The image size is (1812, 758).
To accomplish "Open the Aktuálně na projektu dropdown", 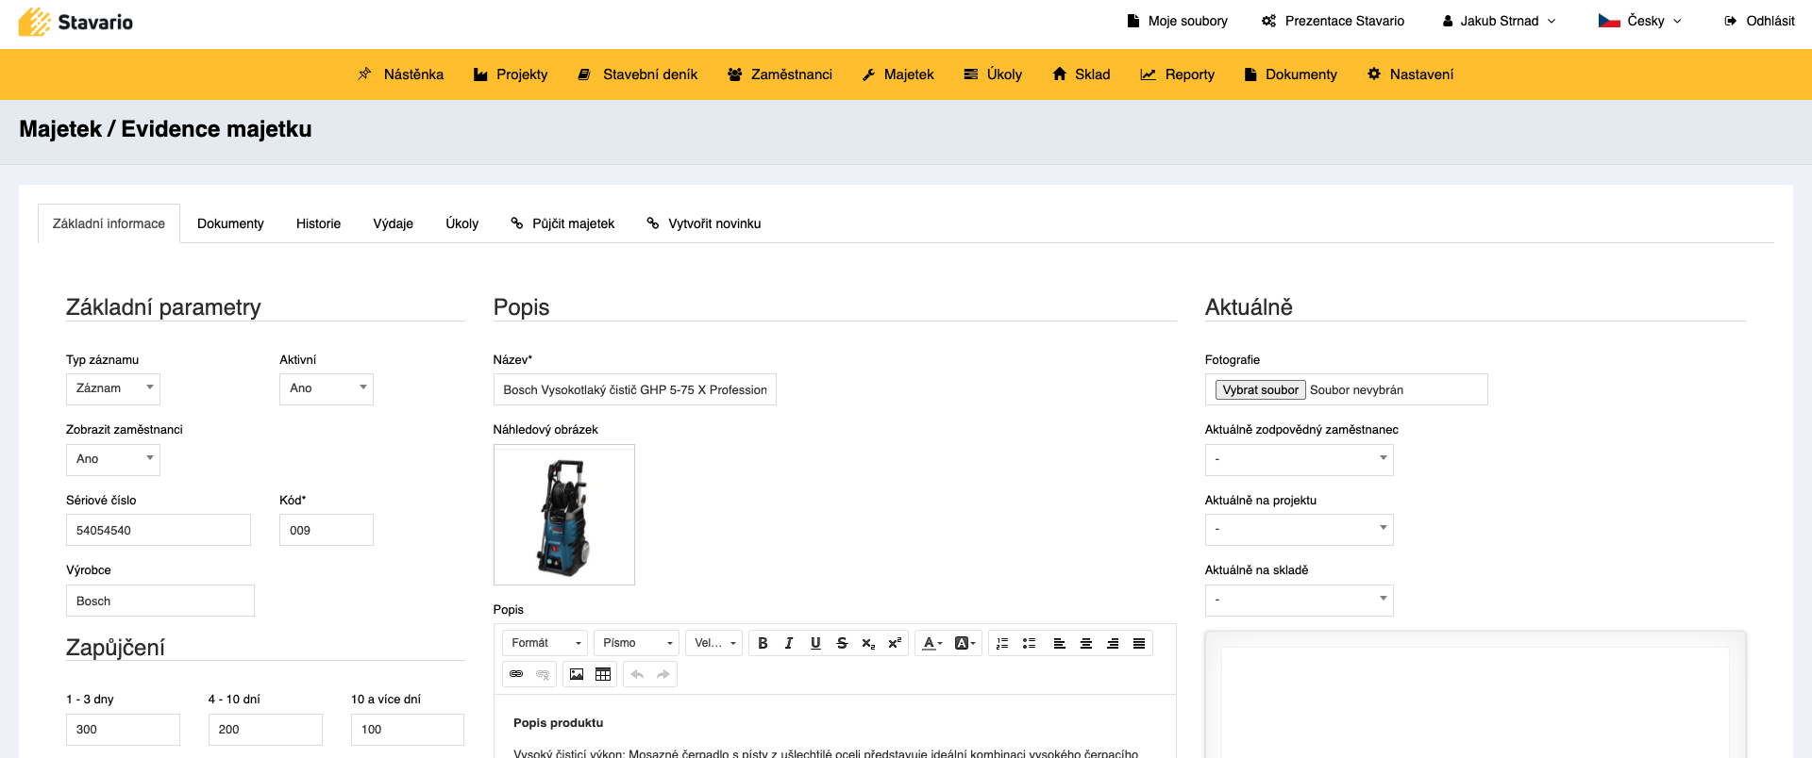I will pos(1299,529).
